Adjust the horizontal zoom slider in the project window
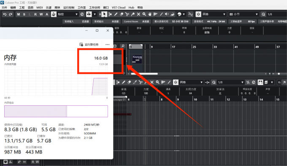The height and width of the screenshot is (166, 287). 279,74
